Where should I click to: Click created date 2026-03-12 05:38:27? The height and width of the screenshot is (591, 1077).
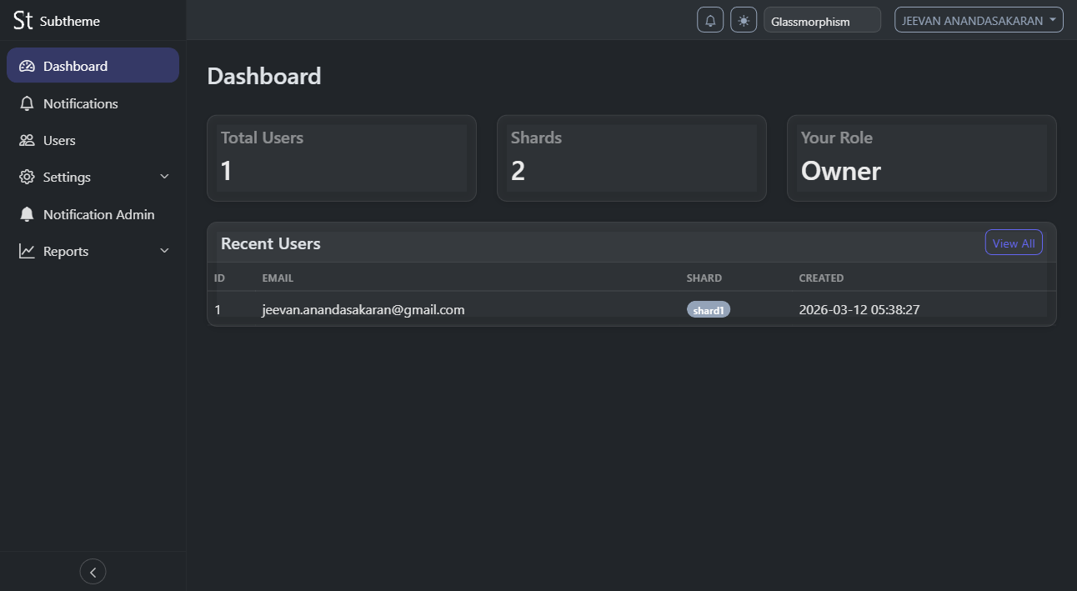[x=859, y=309]
